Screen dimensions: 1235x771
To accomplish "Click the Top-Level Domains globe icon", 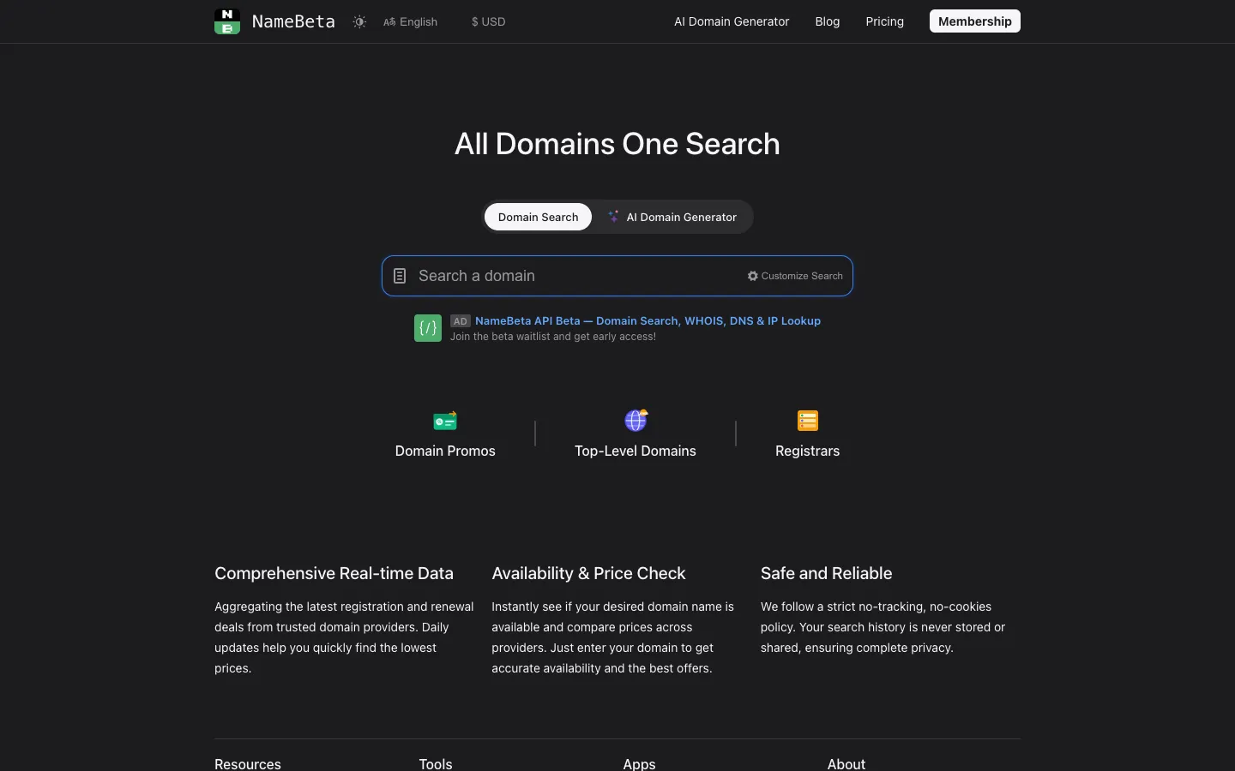I will point(636,421).
